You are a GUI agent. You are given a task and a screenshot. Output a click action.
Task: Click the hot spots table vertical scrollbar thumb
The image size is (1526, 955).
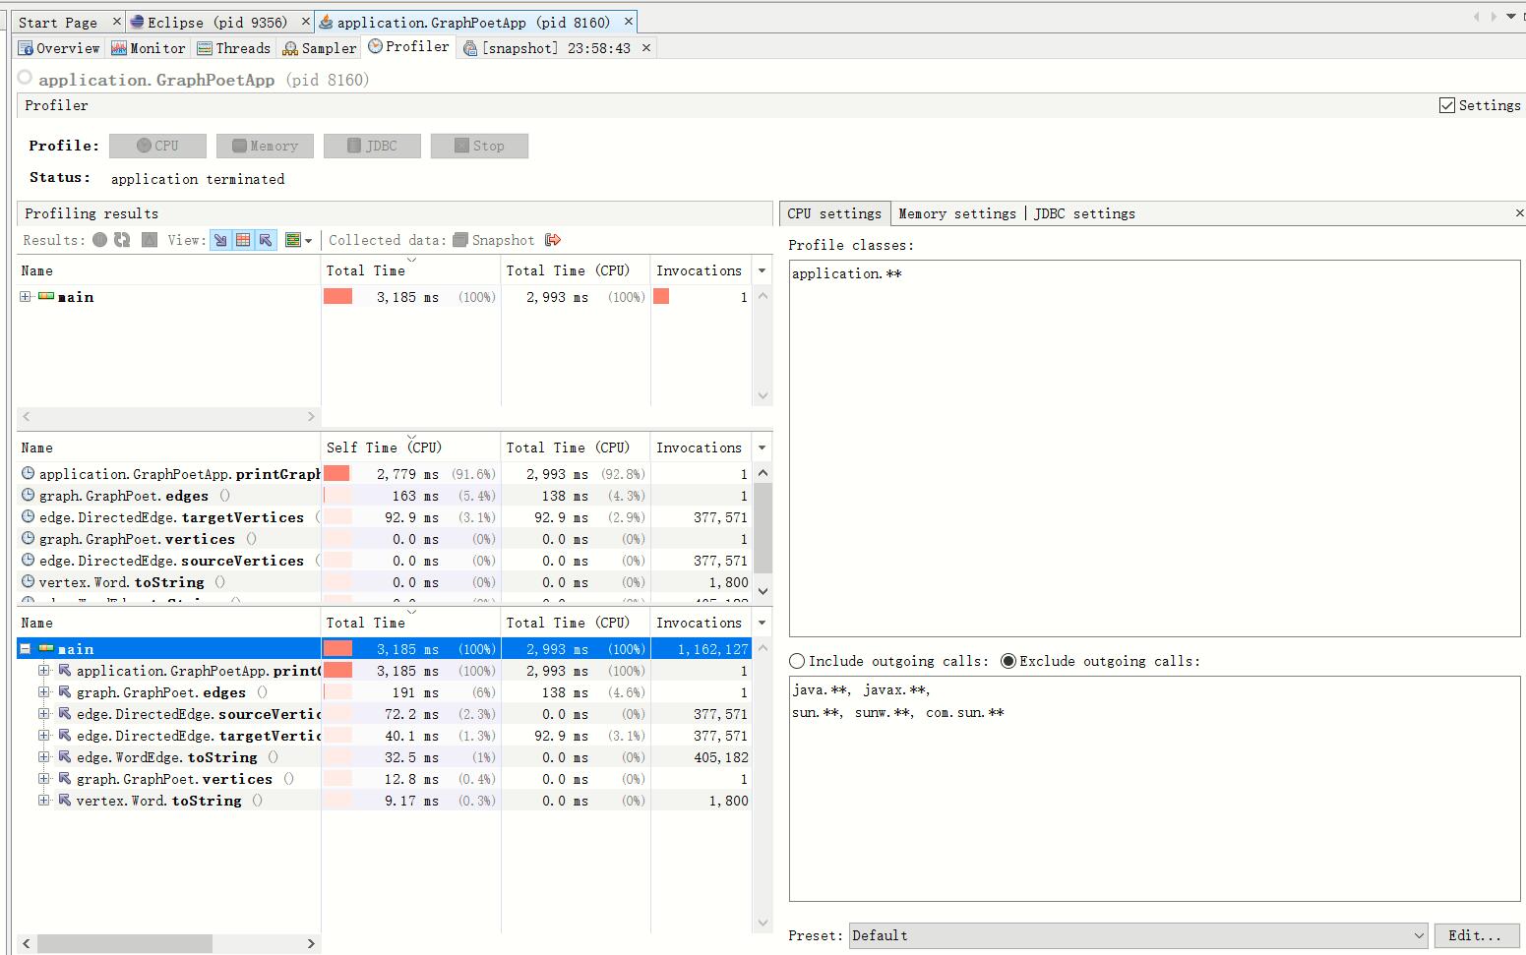coord(763,528)
